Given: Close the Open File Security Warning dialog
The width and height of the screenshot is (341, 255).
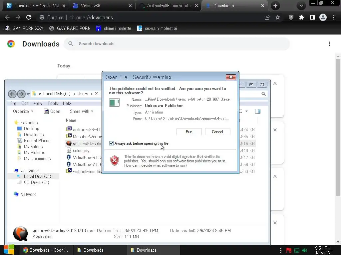Looking at the screenshot, I should click(231, 77).
